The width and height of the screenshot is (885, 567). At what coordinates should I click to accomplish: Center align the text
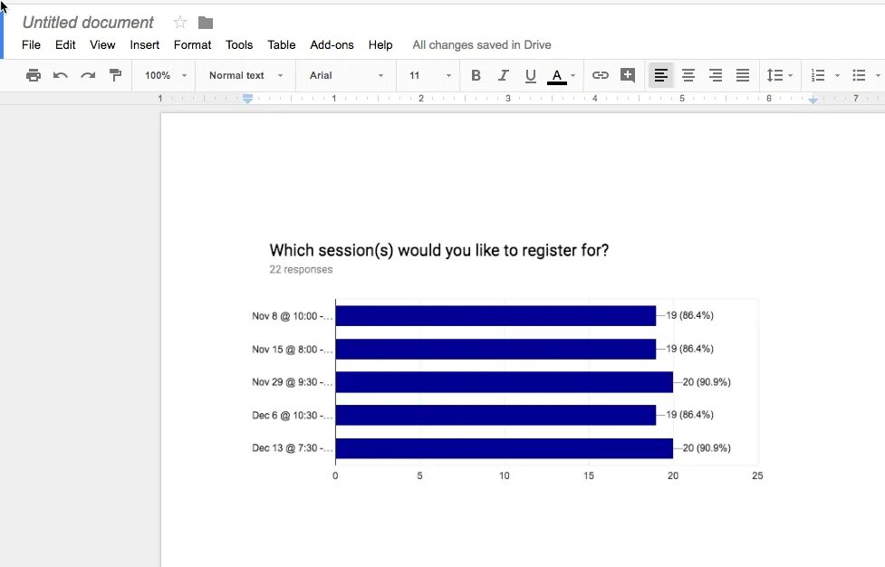(x=688, y=75)
